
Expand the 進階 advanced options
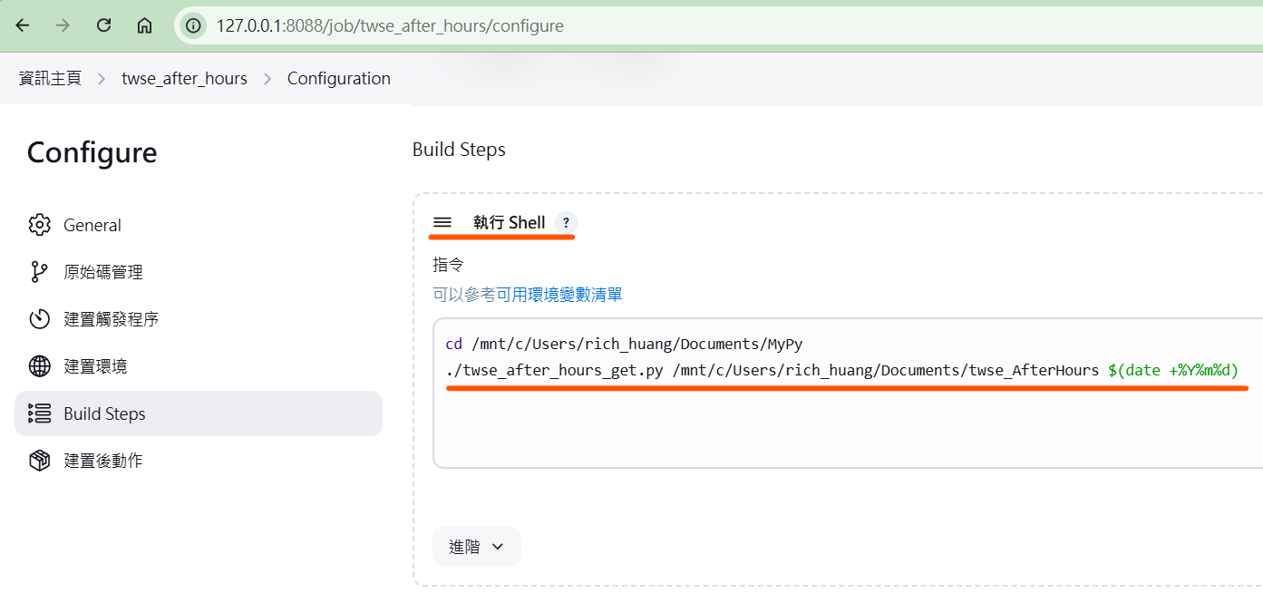click(x=476, y=547)
